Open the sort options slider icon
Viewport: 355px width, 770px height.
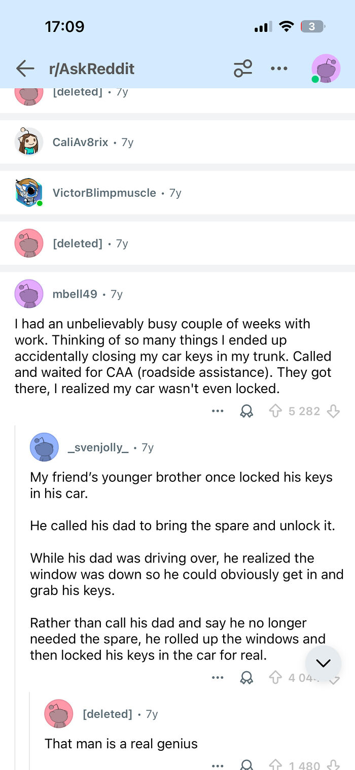click(243, 68)
